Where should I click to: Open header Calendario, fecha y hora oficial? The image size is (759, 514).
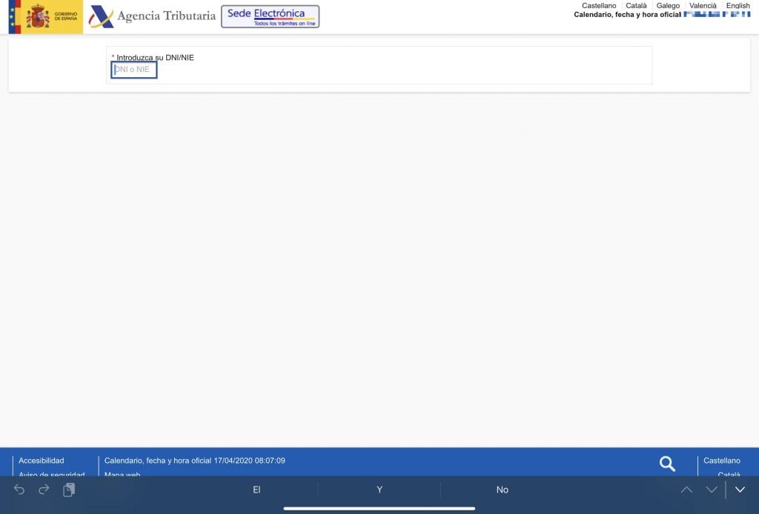tap(627, 15)
